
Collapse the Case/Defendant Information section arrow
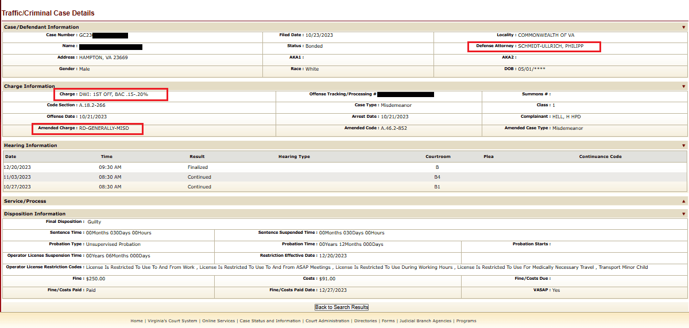[x=683, y=27]
